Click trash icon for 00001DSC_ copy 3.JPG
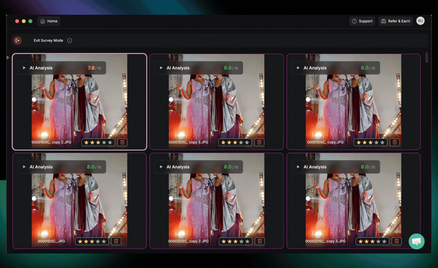The image size is (438, 268). point(259,142)
